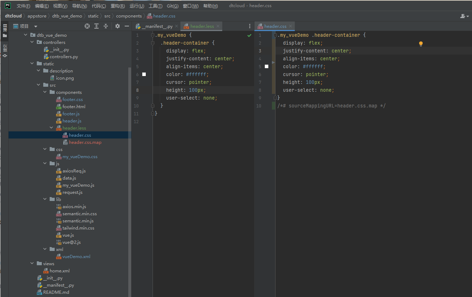Image resolution: width=472 pixels, height=297 pixels.
Task: Collapse the components folder
Action: (45, 92)
